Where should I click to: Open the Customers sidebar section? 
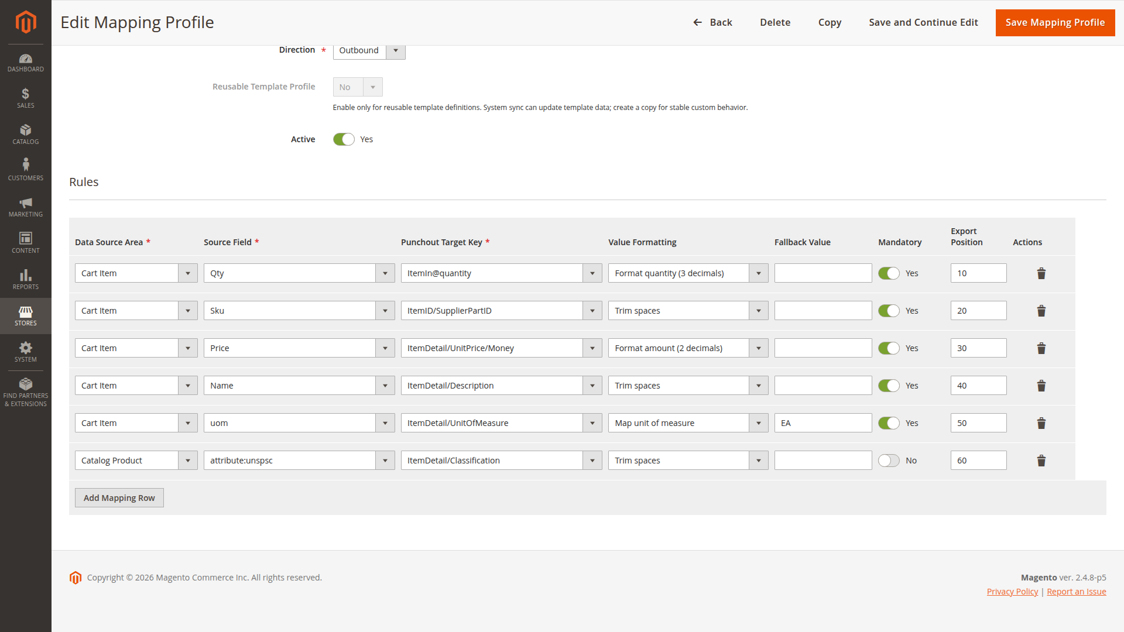(26, 171)
